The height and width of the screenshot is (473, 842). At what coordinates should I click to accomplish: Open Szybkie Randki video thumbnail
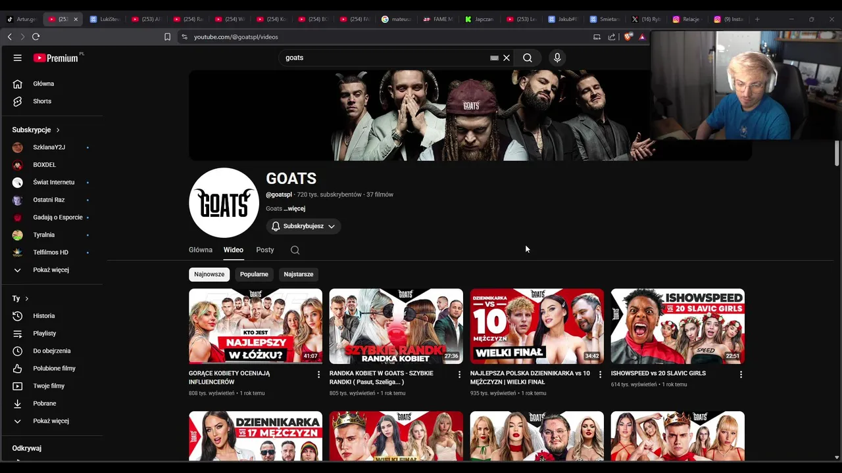coord(396,326)
